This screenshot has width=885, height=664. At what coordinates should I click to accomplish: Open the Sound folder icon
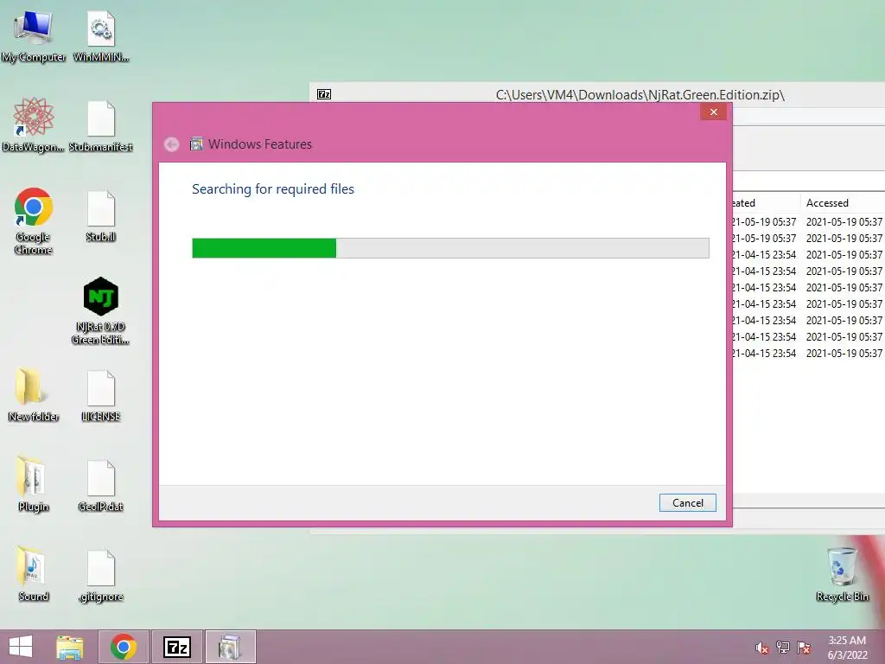pyautogui.click(x=34, y=574)
